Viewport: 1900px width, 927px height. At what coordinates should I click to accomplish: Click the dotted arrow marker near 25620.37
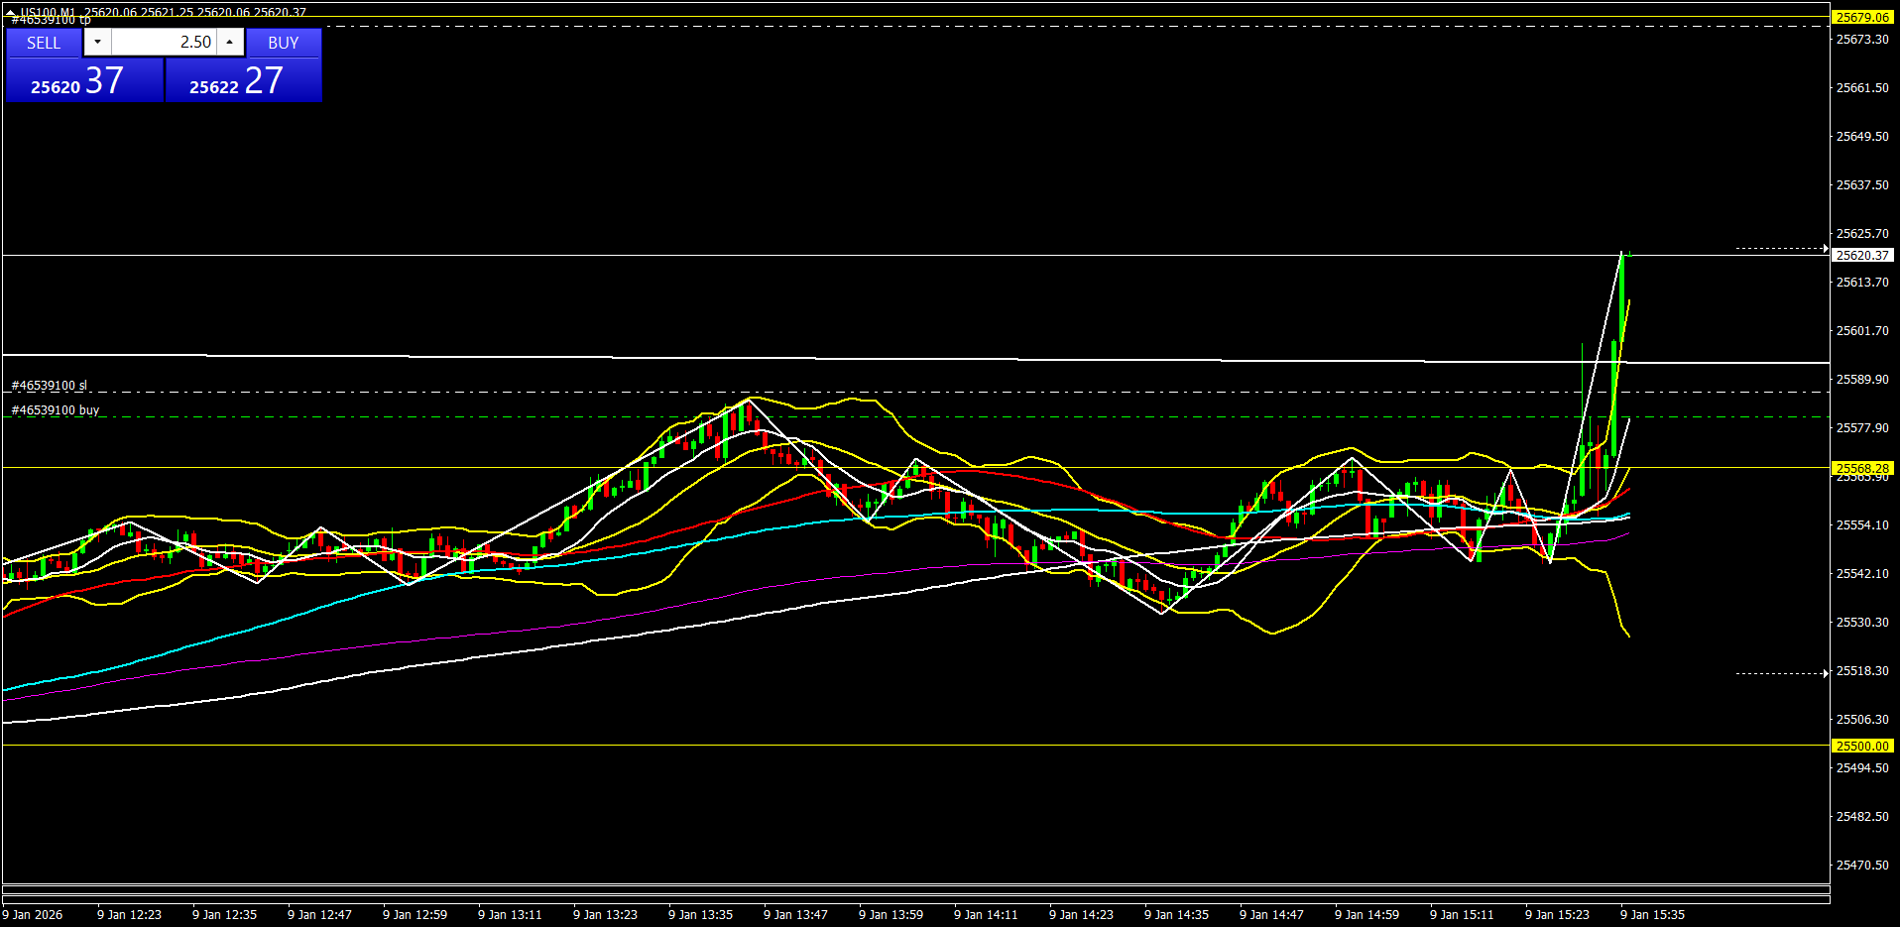coord(1782,248)
